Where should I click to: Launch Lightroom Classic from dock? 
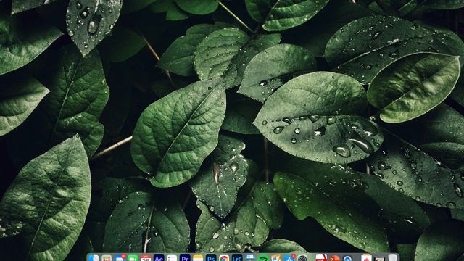237,258
